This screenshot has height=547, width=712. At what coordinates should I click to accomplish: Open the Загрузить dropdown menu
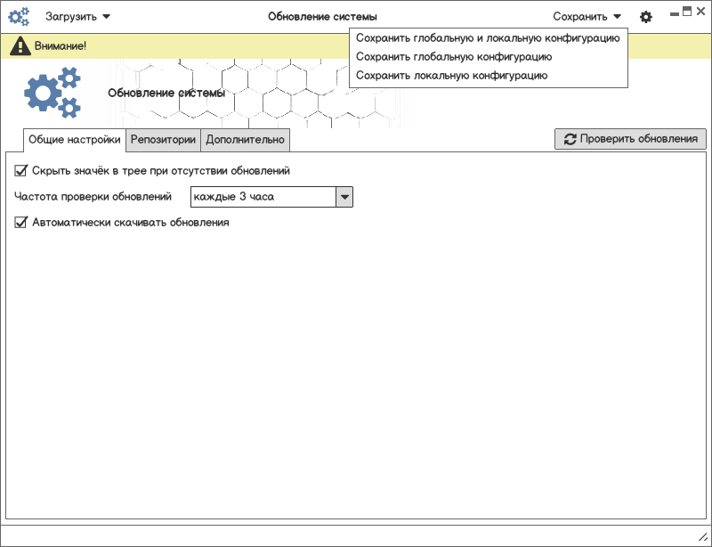pyautogui.click(x=77, y=17)
